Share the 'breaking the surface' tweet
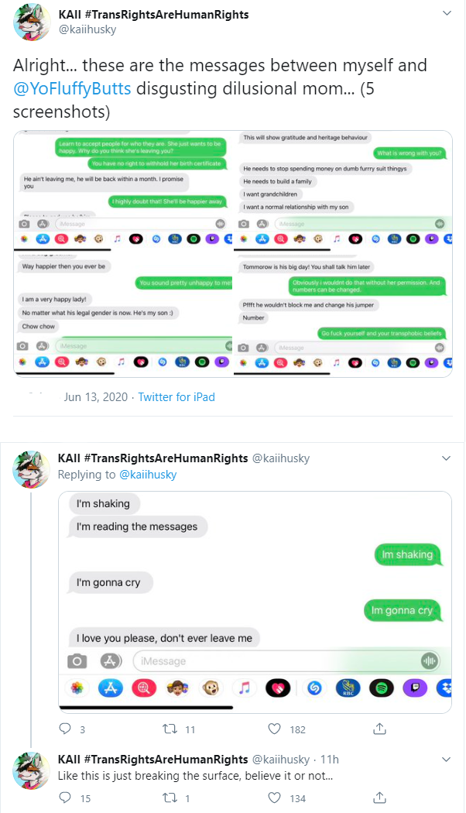Image resolution: width=466 pixels, height=813 pixels. (x=379, y=798)
